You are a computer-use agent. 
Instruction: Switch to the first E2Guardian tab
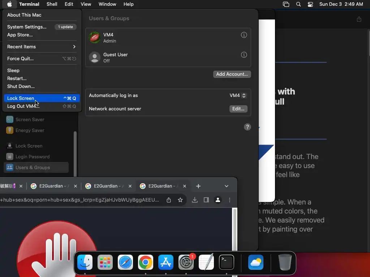(53, 186)
